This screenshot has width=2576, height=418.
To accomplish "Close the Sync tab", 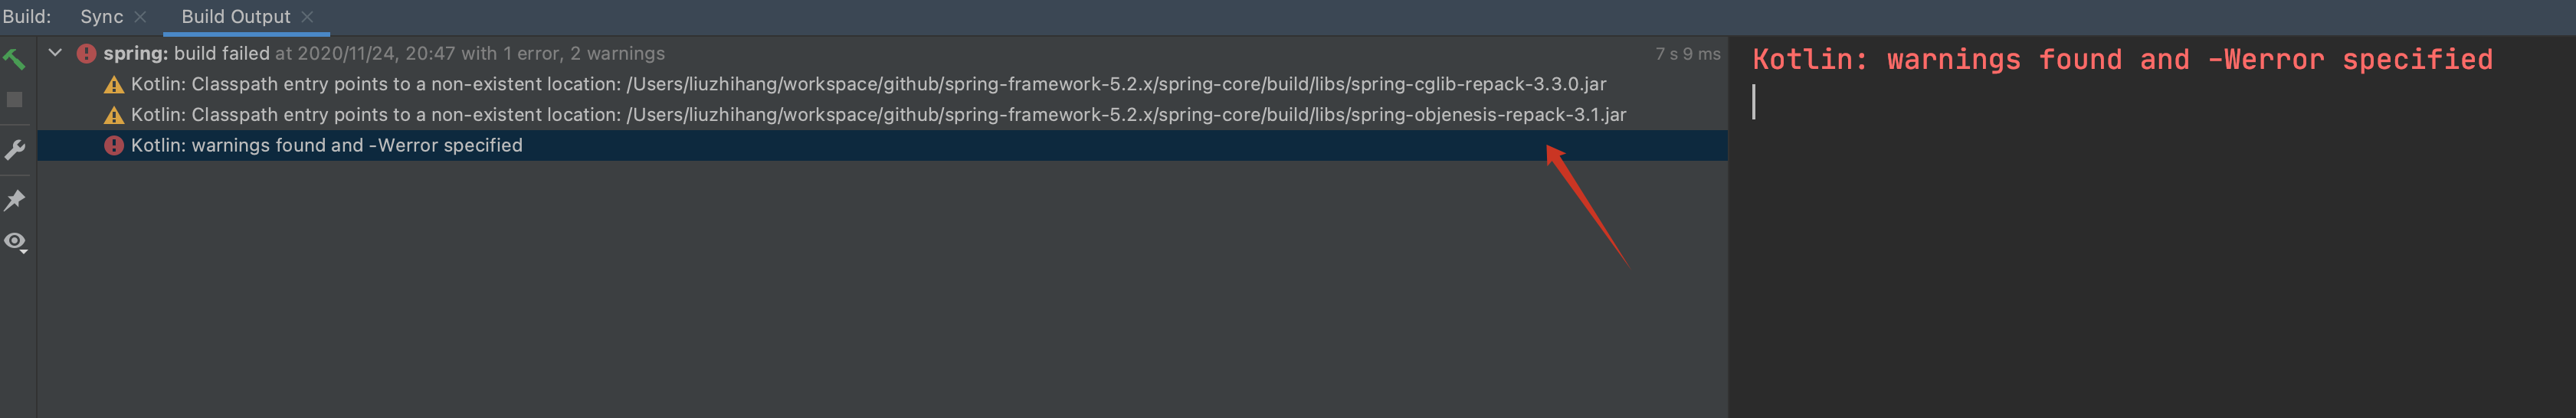I will [140, 17].
